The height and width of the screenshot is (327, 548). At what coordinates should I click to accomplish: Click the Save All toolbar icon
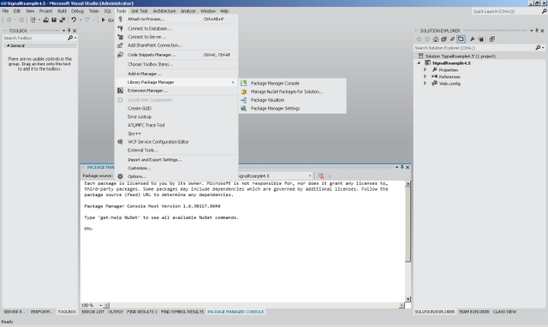pyautogui.click(x=62, y=20)
